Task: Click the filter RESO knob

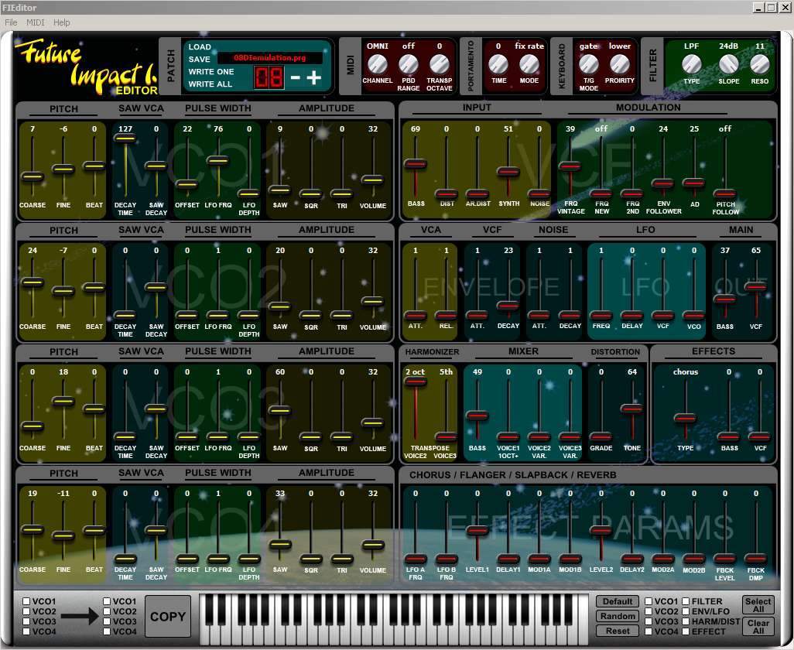Action: click(760, 63)
